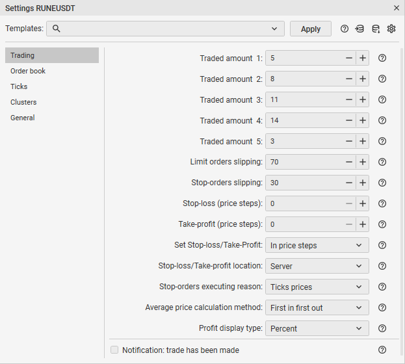
Task: Increase Traded amount 4 with plus
Action: tap(362, 120)
